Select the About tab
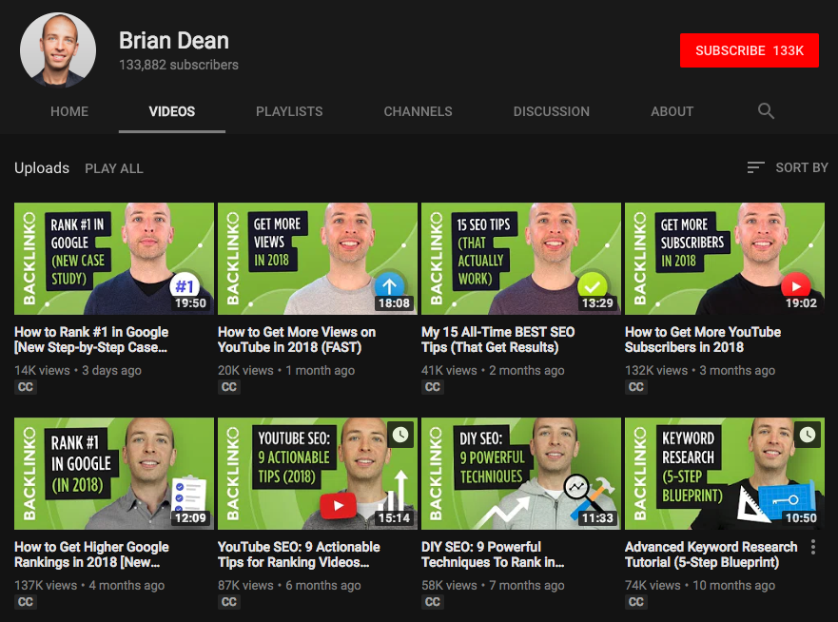The image size is (838, 622). (672, 111)
